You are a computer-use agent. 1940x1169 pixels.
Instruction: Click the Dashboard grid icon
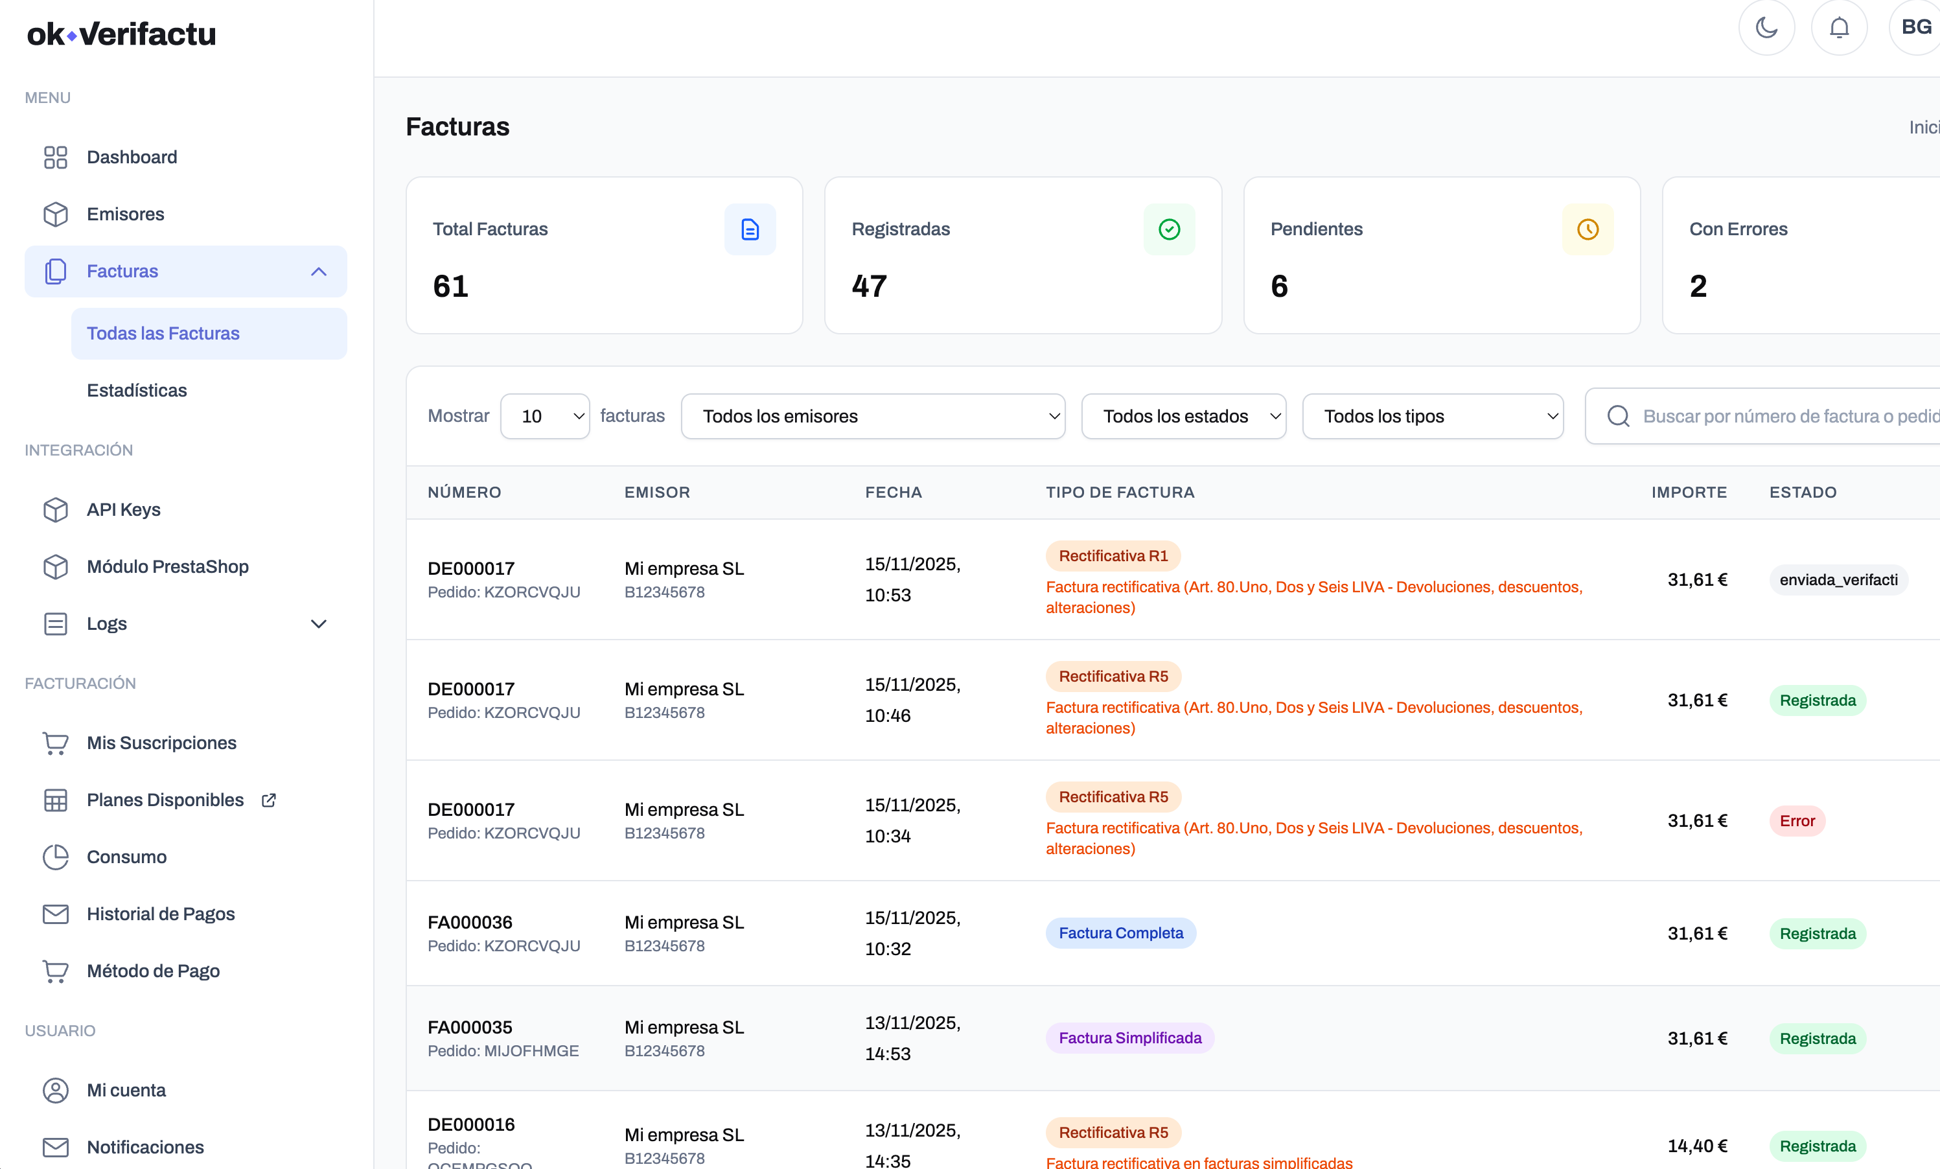(x=55, y=157)
